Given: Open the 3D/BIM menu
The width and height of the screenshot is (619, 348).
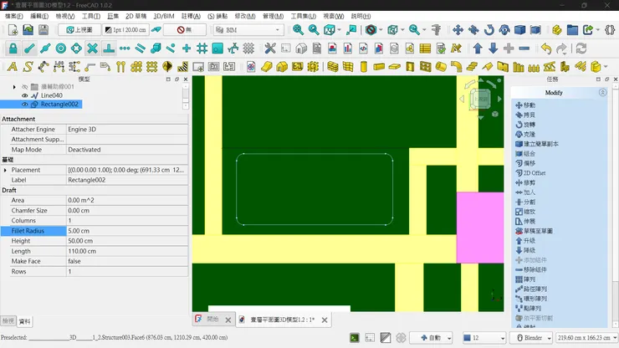Looking at the screenshot, I should 164,16.
